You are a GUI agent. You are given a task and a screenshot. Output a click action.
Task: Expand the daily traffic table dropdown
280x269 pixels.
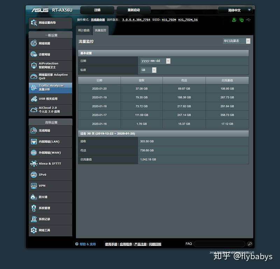coord(237,41)
